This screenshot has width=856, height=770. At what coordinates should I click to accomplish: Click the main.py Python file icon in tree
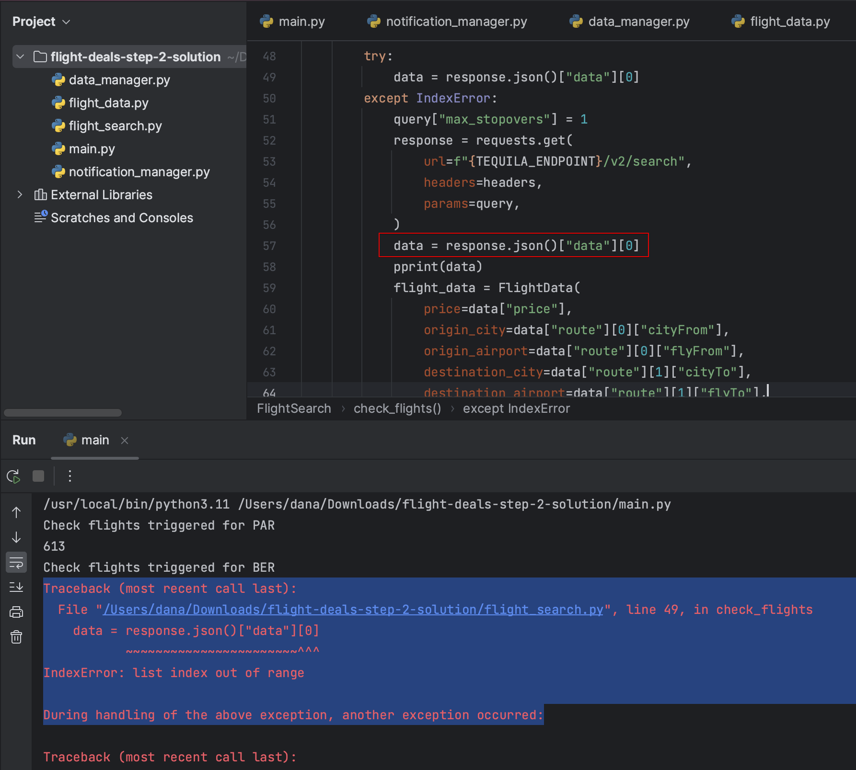(x=58, y=149)
